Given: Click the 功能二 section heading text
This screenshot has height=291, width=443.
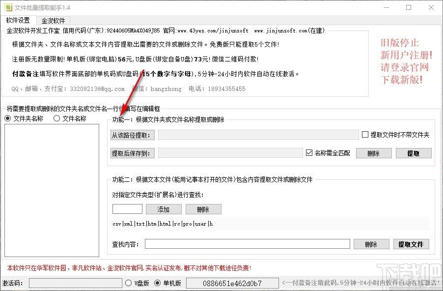Looking at the screenshot, I should (212, 179).
